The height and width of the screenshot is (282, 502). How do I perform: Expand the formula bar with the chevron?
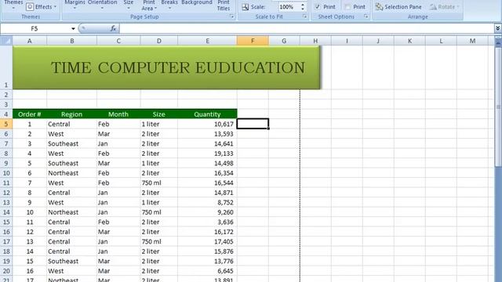tap(498, 29)
